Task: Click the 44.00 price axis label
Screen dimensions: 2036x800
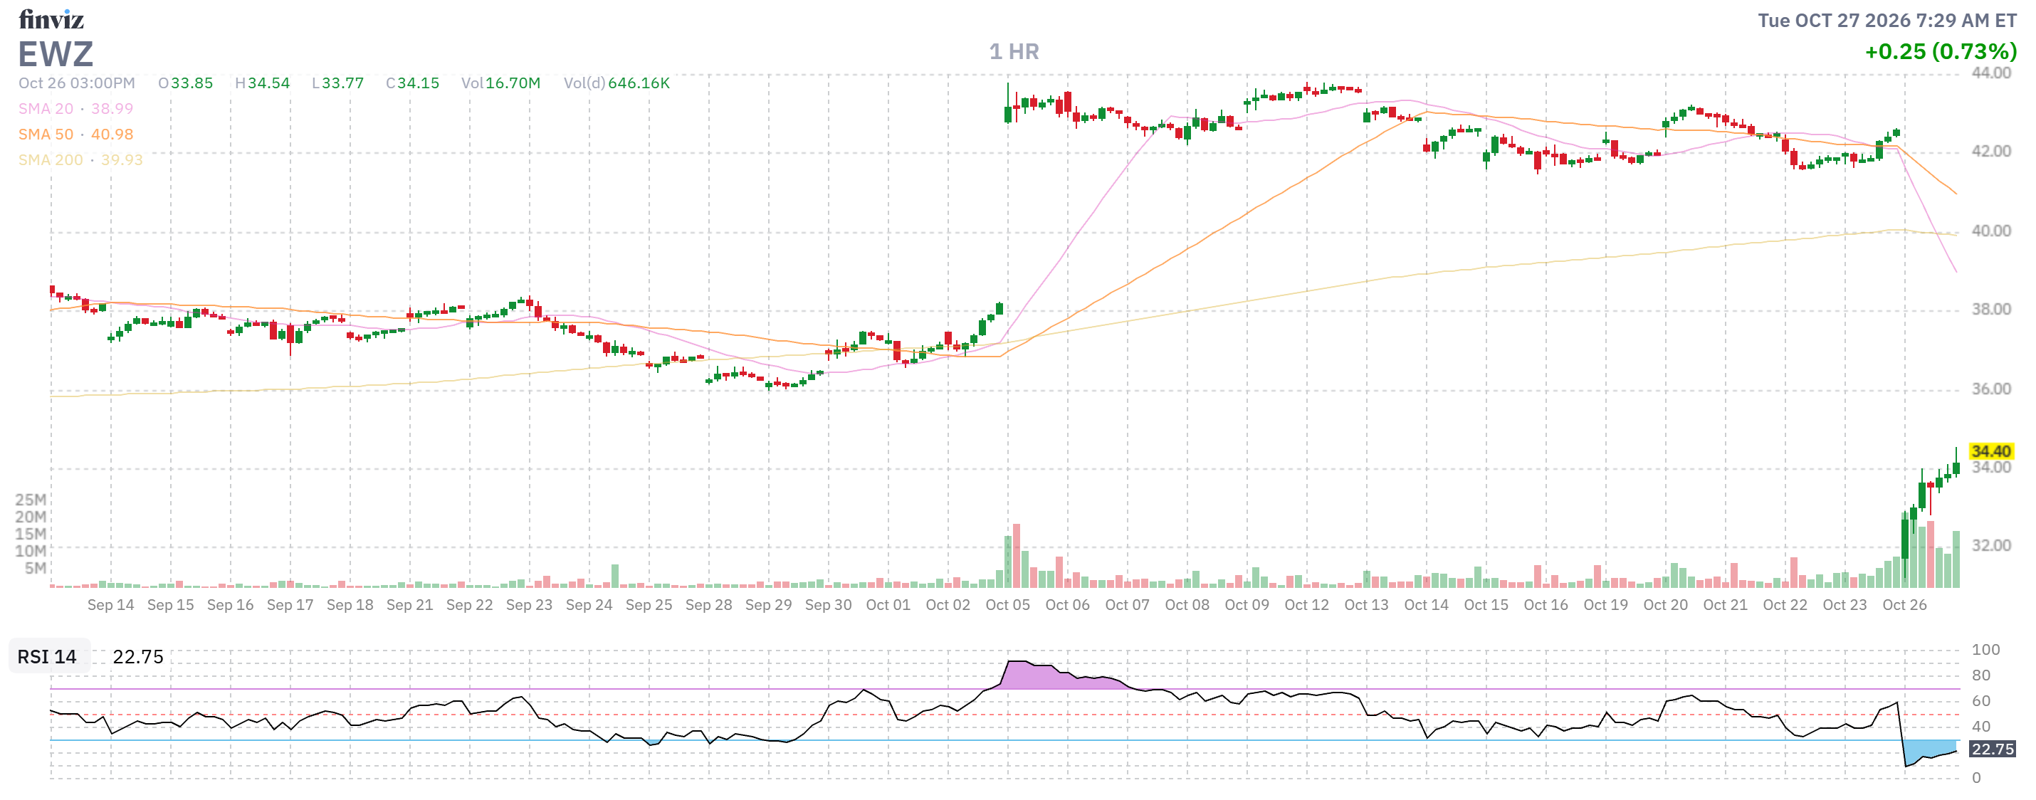Action: pos(1991,73)
